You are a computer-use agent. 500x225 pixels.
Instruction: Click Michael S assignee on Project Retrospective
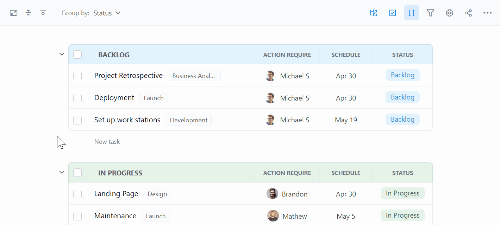click(x=287, y=76)
